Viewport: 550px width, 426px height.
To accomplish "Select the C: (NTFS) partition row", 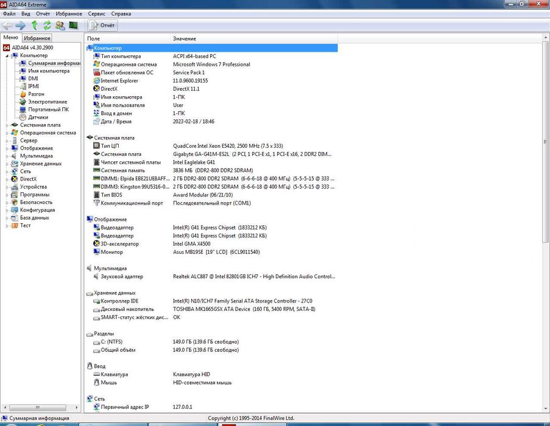I will 211,341.
